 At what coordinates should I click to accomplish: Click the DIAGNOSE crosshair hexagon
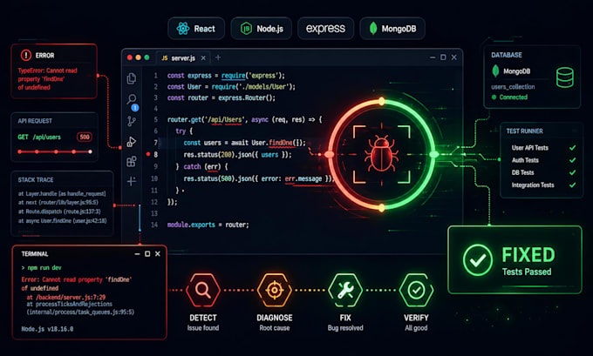274,290
